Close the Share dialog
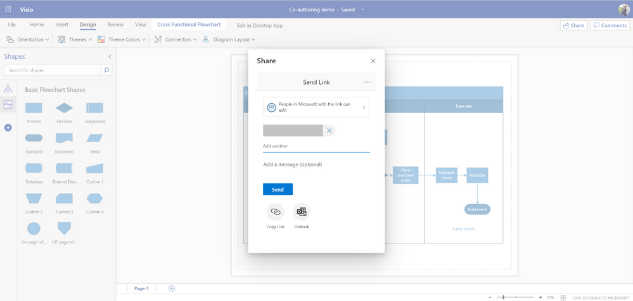The image size is (633, 301). [x=373, y=61]
